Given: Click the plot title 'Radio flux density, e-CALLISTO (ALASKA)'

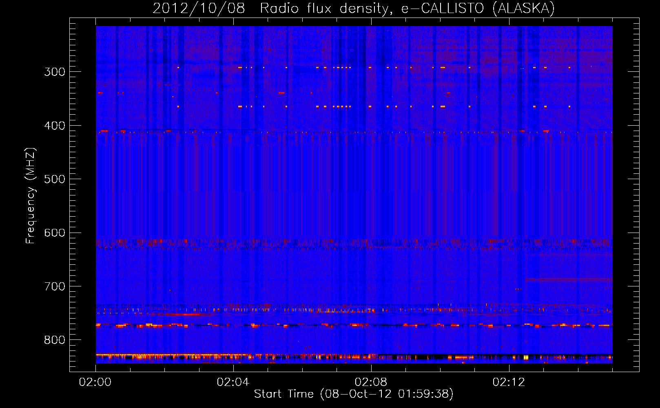Looking at the screenshot, I should [407, 9].
